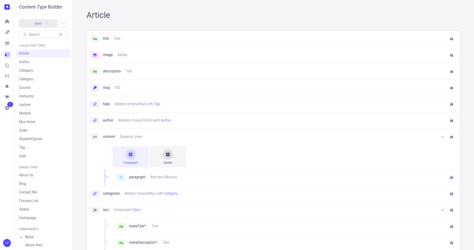Screen dimensions: 474x250
Task: Follow the Author relation link
Action: (166, 120)
